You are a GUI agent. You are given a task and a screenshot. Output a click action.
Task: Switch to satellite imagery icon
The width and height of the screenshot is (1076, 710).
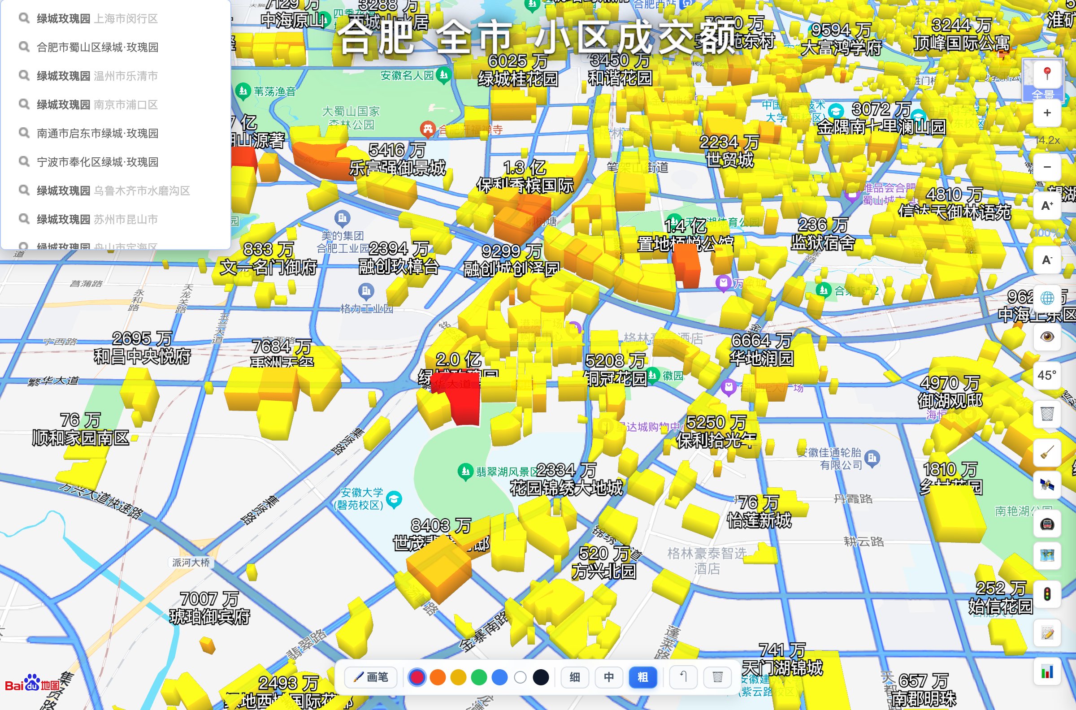[x=1046, y=485]
